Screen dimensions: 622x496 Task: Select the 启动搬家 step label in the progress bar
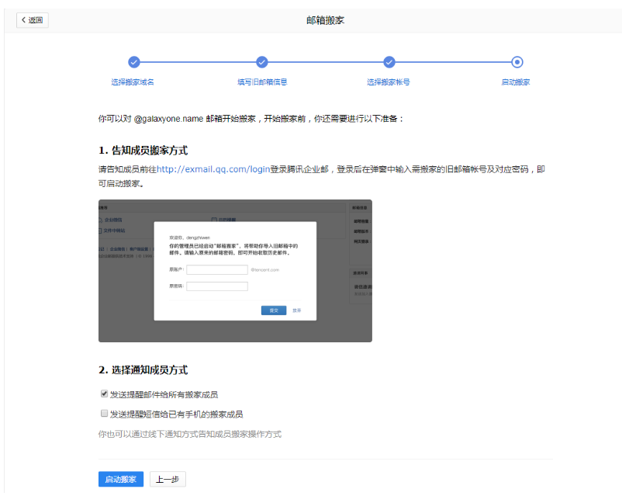pyautogui.click(x=517, y=82)
